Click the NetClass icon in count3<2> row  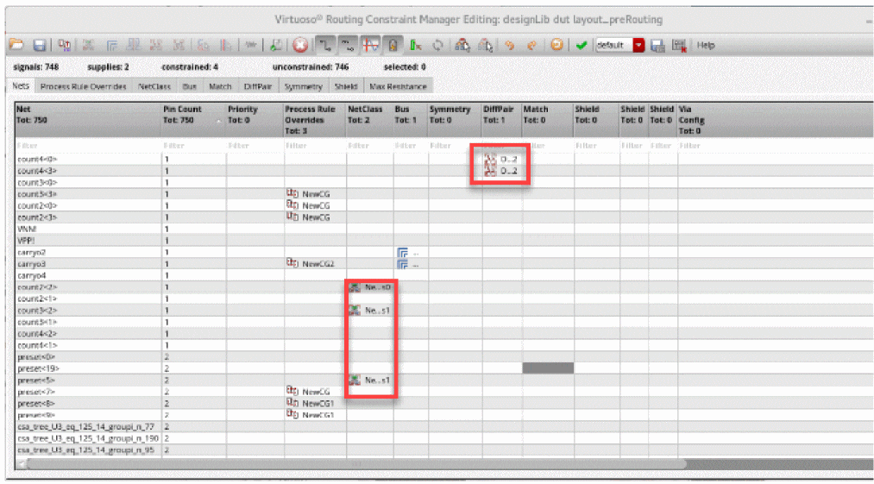[355, 310]
